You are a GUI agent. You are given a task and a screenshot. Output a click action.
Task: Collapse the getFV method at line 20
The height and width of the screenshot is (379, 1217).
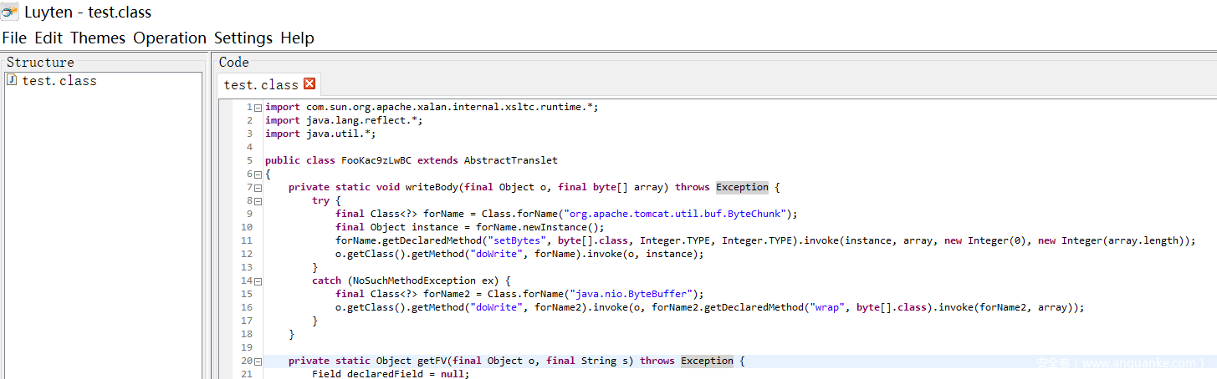coord(258,361)
